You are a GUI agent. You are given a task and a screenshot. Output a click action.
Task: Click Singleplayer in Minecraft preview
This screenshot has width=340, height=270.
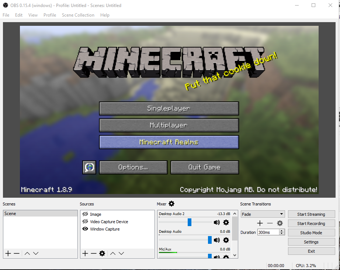point(169,108)
